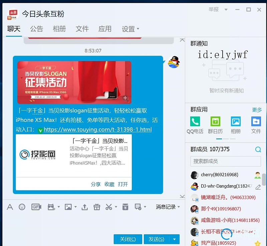Expand the screenshot scissors dropdown arrow
Screen dimensions: 267x246
point(116,207)
